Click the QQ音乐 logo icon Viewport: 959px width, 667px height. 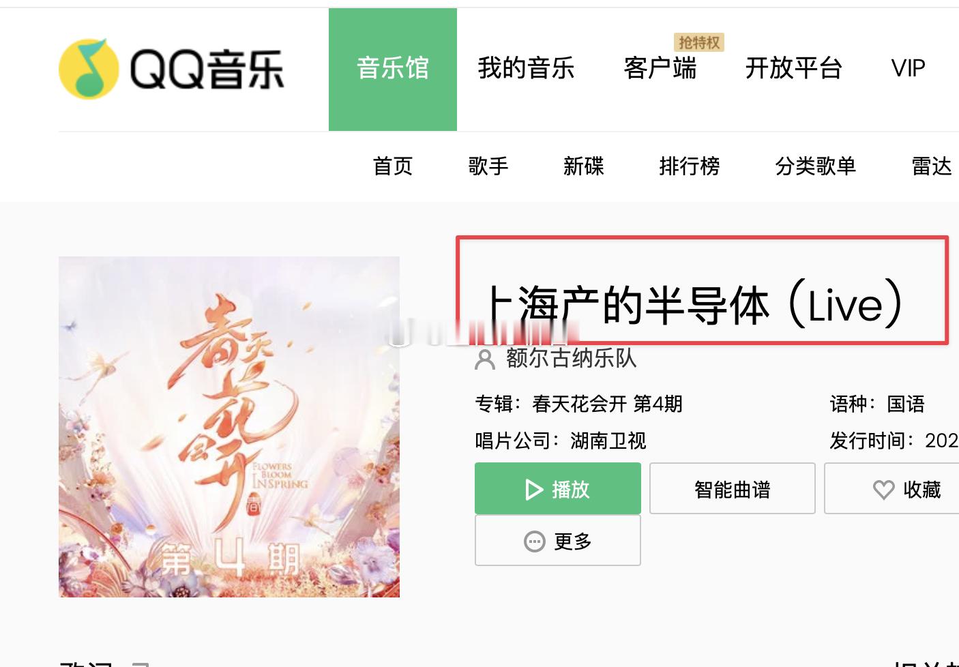click(89, 69)
